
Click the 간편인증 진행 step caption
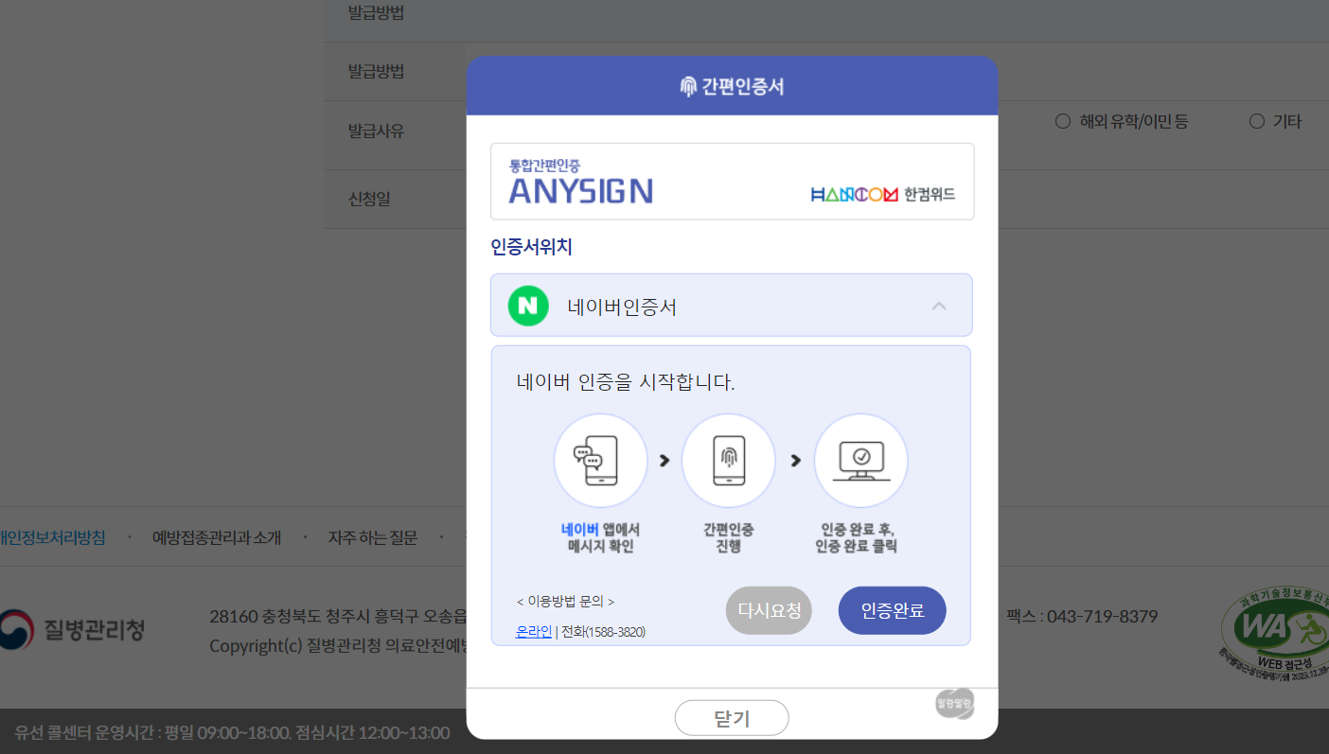[x=728, y=537]
